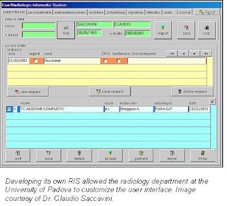227x206 pixels.
Task: Open the patient card button
Action: [186, 30]
